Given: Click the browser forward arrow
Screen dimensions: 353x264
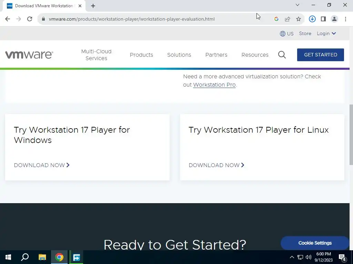Looking at the screenshot, I should [19, 19].
